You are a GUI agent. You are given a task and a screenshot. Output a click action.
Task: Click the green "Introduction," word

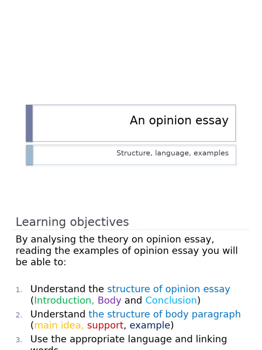click(x=64, y=300)
